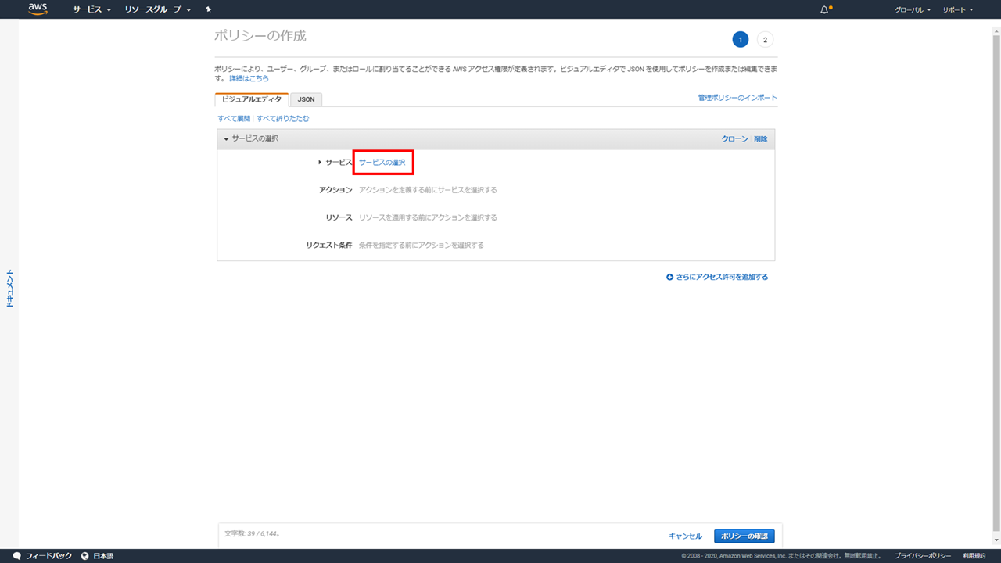The width and height of the screenshot is (1001, 563).
Task: Click the キャンセル link
Action: pyautogui.click(x=685, y=536)
